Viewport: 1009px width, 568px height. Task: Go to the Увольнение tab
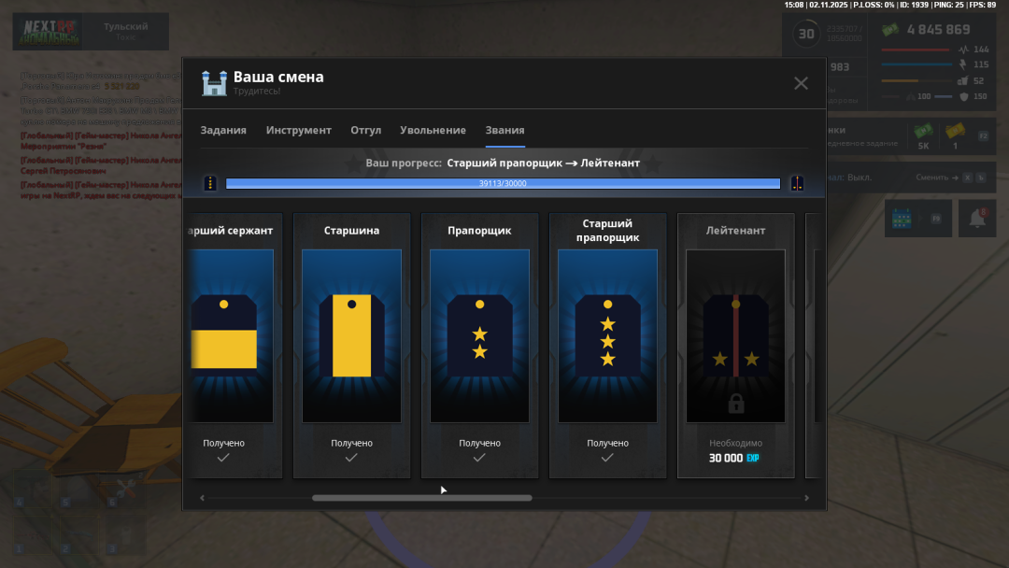(x=433, y=130)
